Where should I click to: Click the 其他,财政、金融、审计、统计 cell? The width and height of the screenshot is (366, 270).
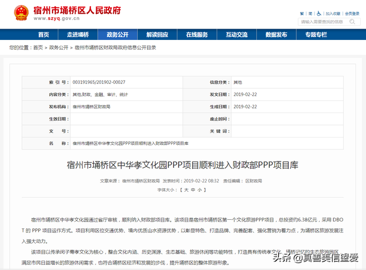100,95
